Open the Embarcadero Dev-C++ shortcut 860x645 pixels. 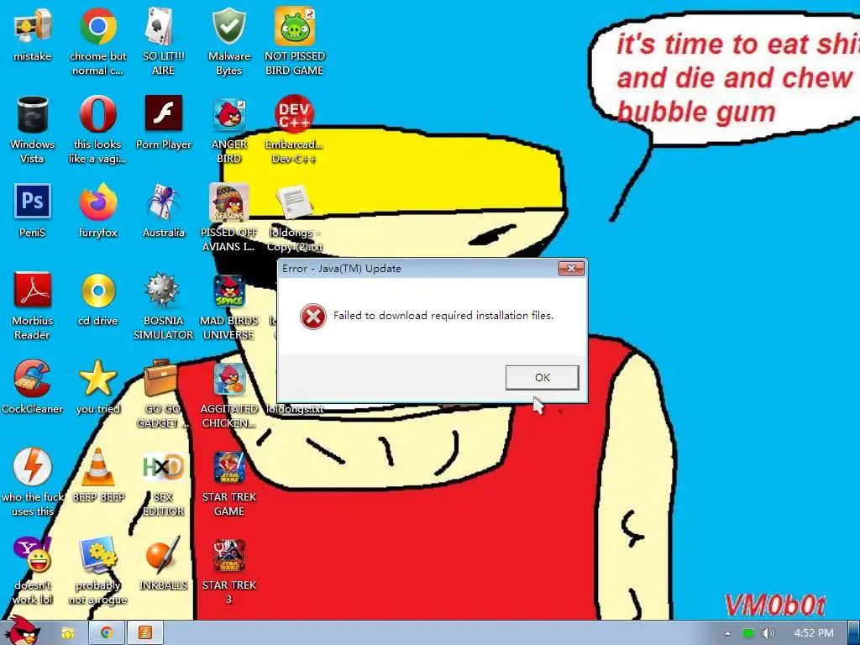coord(295,129)
